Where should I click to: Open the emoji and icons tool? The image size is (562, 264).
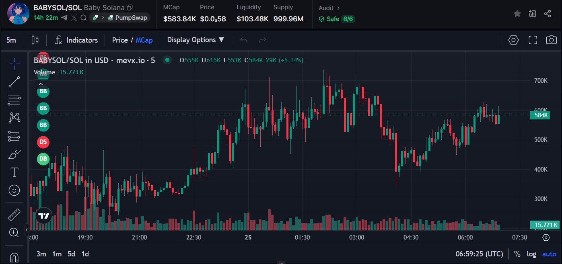click(x=14, y=190)
